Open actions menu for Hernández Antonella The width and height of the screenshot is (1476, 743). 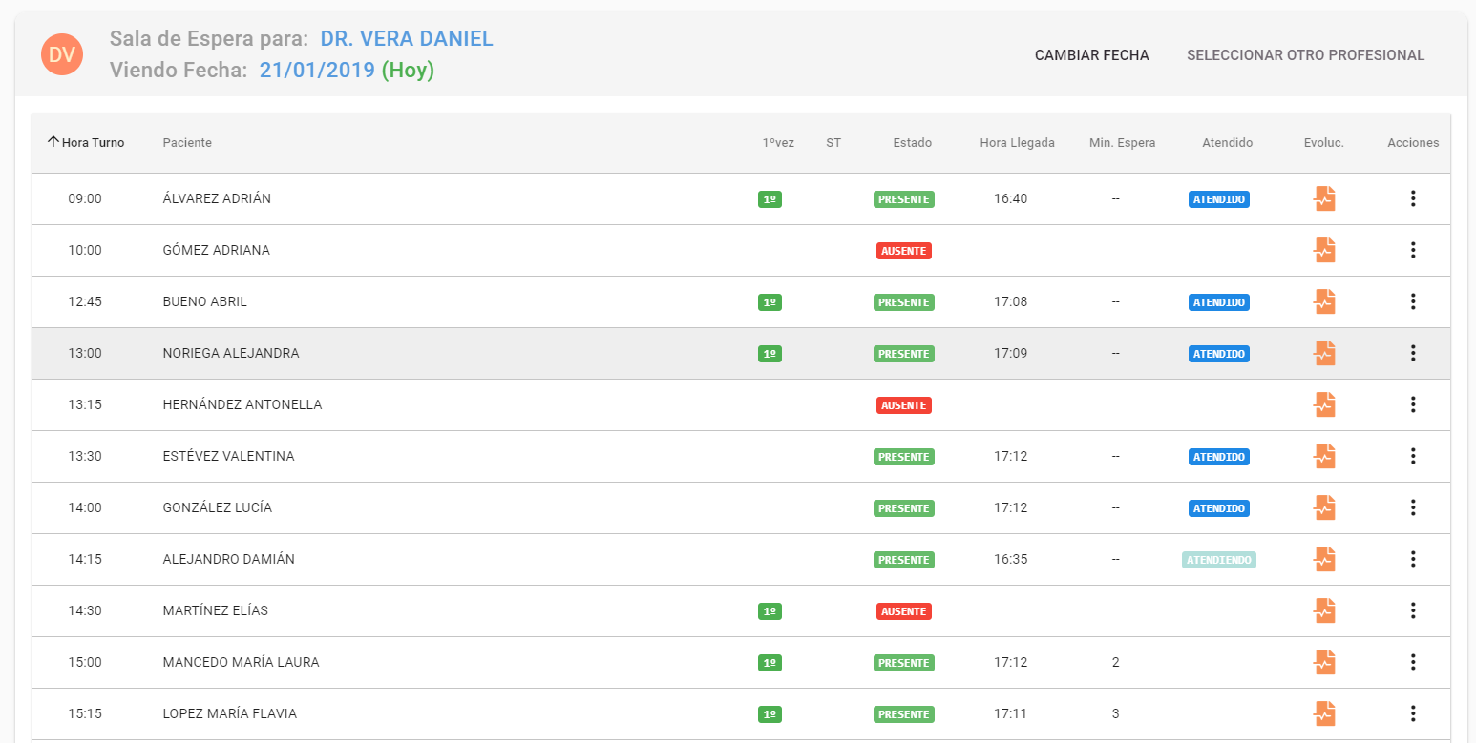coord(1413,404)
